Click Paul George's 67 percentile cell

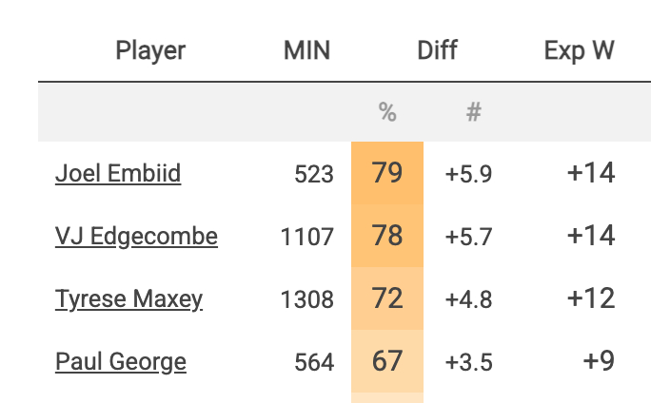point(387,362)
